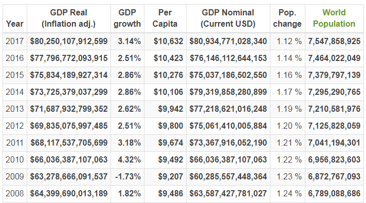Select the 2014 GDP Nominal $79,319,858,280,899 cell
The width and height of the screenshot is (366, 203).
point(228,92)
